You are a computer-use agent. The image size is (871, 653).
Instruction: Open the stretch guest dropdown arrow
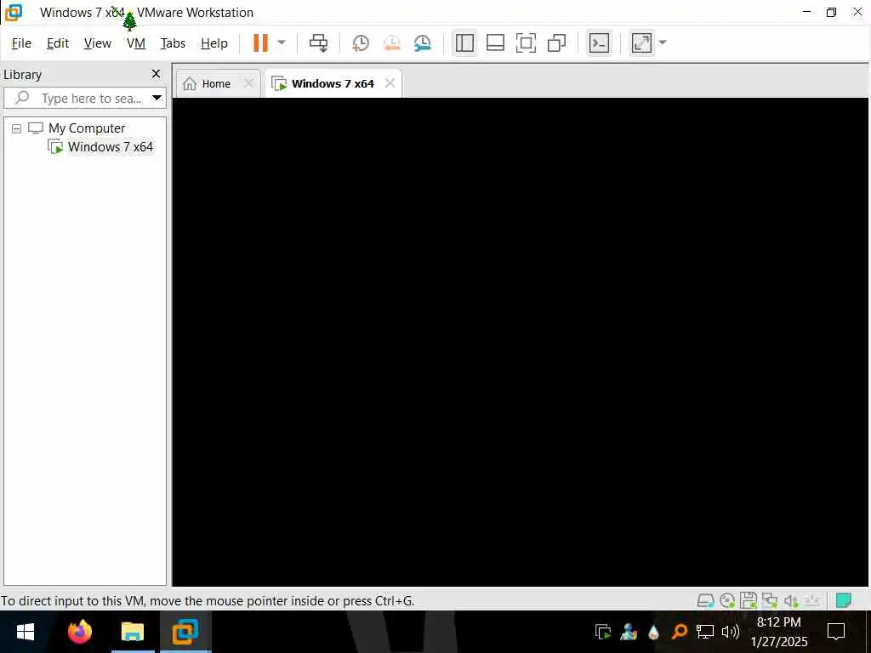[x=662, y=43]
